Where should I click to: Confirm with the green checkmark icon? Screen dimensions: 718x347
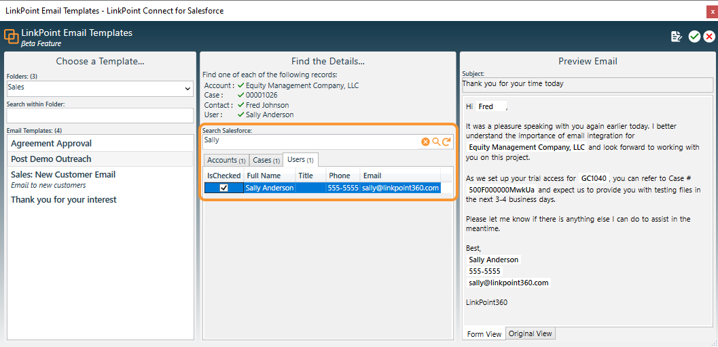[x=695, y=37]
